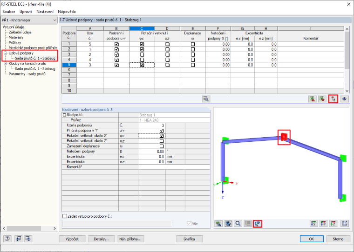Check rotational restraint φZ' in row 4
The height and width of the screenshot is (252, 354).
tap(167, 60)
